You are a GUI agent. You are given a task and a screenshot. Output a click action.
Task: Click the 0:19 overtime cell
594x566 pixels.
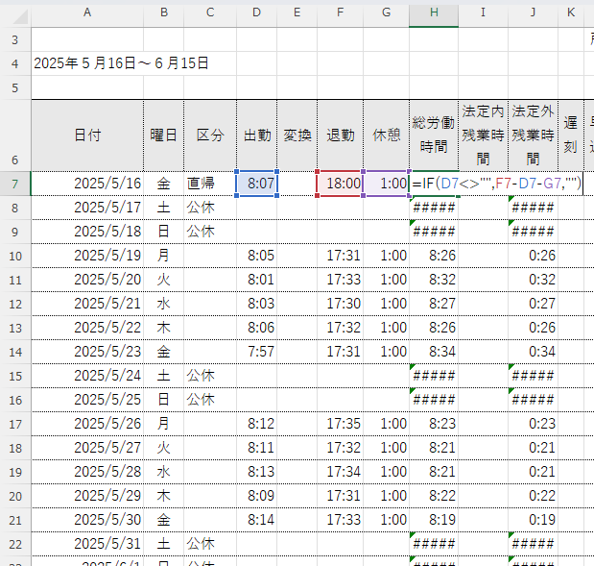pos(532,519)
